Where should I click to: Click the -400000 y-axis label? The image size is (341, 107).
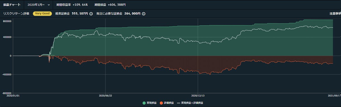6,74
